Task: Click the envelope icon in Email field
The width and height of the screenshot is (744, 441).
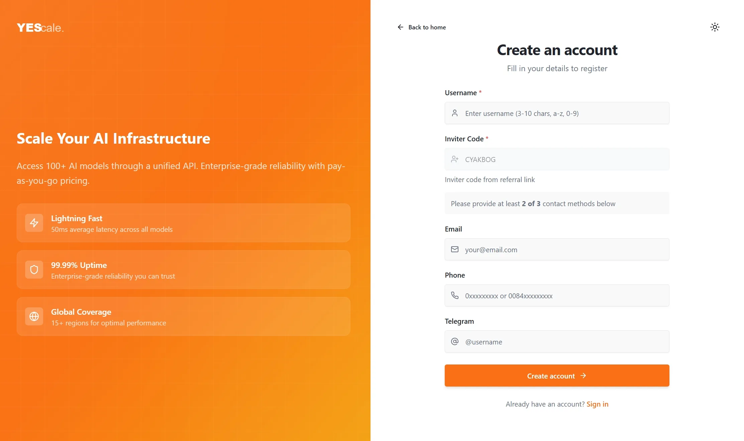Action: pyautogui.click(x=455, y=249)
